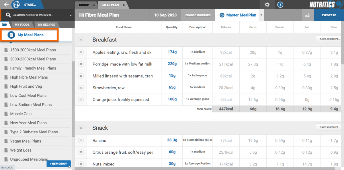Click Save as Recipe for Breakfast
This screenshot has height=170, width=344.
[330, 39]
